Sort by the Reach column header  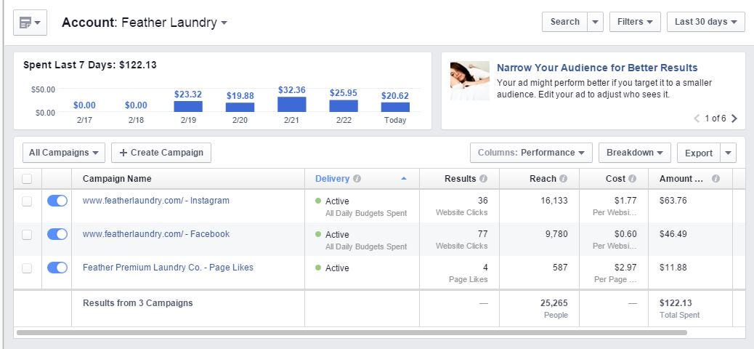coord(543,179)
